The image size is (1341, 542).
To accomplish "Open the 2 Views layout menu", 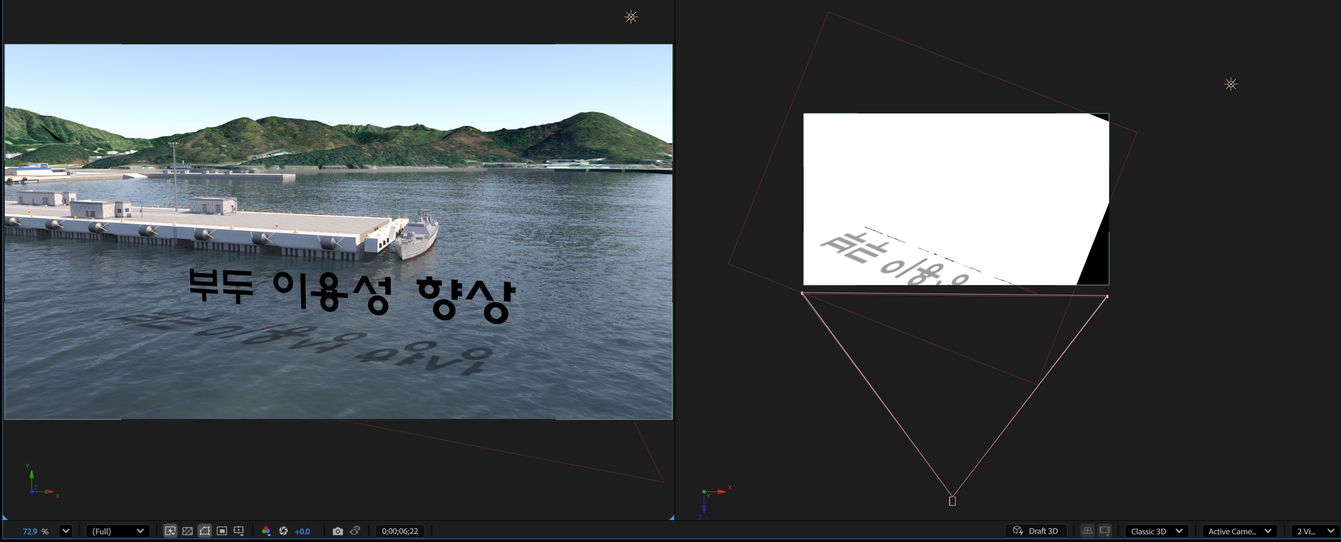I will (x=1315, y=531).
